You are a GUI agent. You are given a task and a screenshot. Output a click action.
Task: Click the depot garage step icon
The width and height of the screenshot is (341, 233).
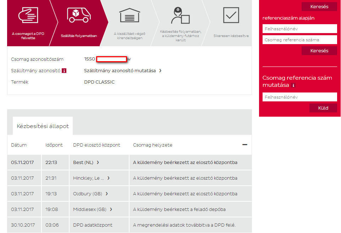pyautogui.click(x=130, y=15)
